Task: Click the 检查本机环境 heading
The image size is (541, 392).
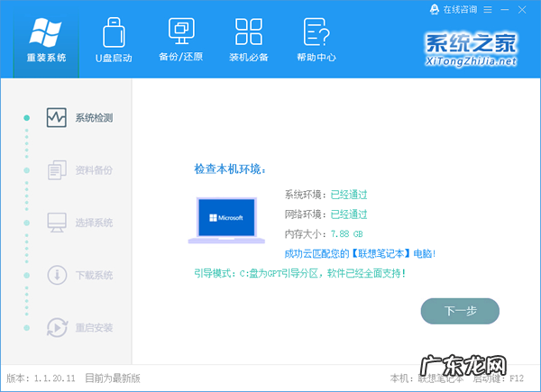Action: coord(230,169)
